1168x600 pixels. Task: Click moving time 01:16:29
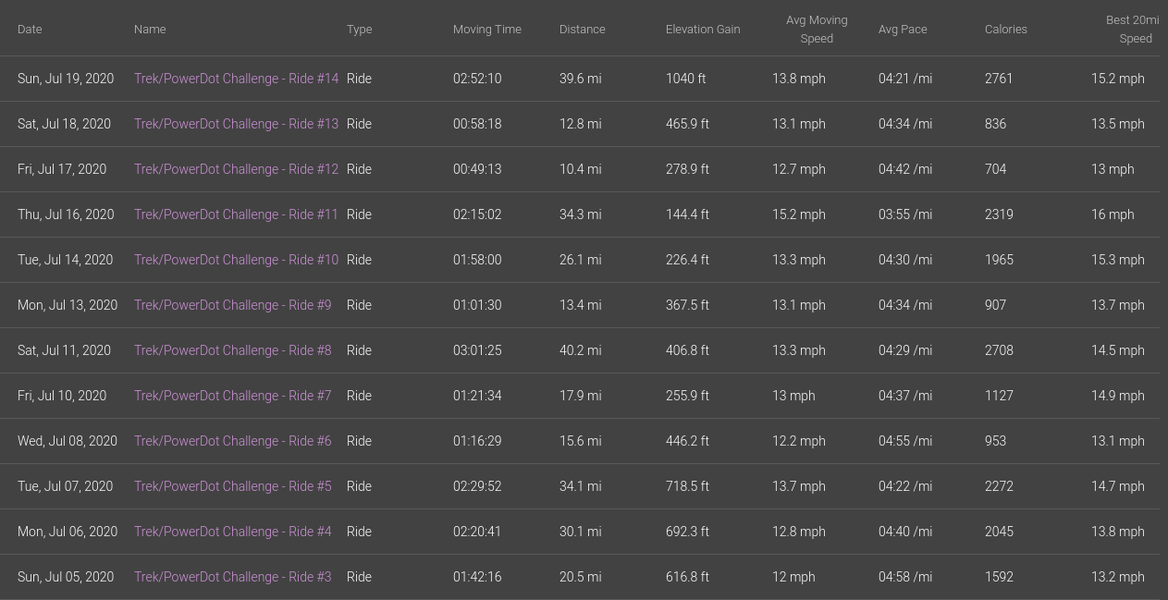(x=477, y=441)
